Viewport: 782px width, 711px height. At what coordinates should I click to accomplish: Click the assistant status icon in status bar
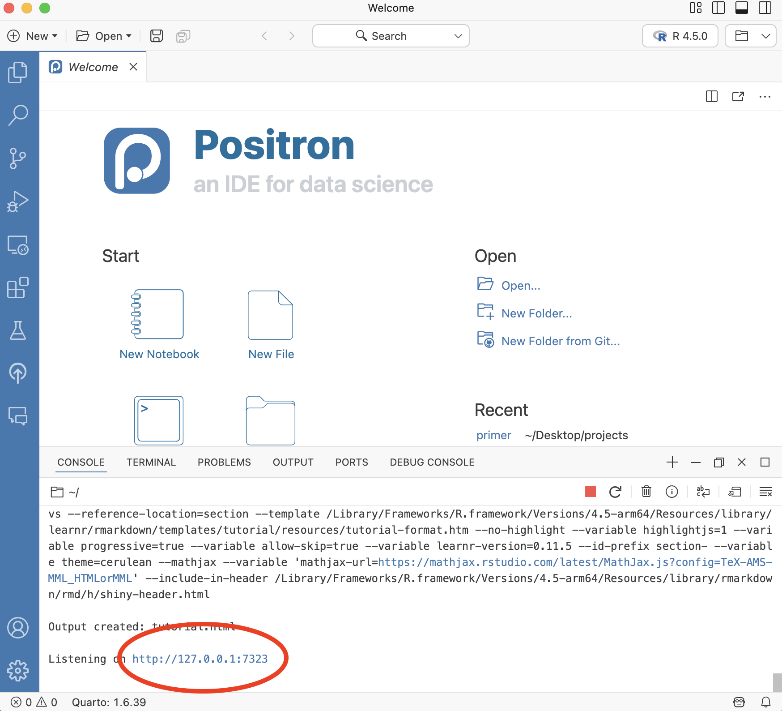pyautogui.click(x=739, y=702)
